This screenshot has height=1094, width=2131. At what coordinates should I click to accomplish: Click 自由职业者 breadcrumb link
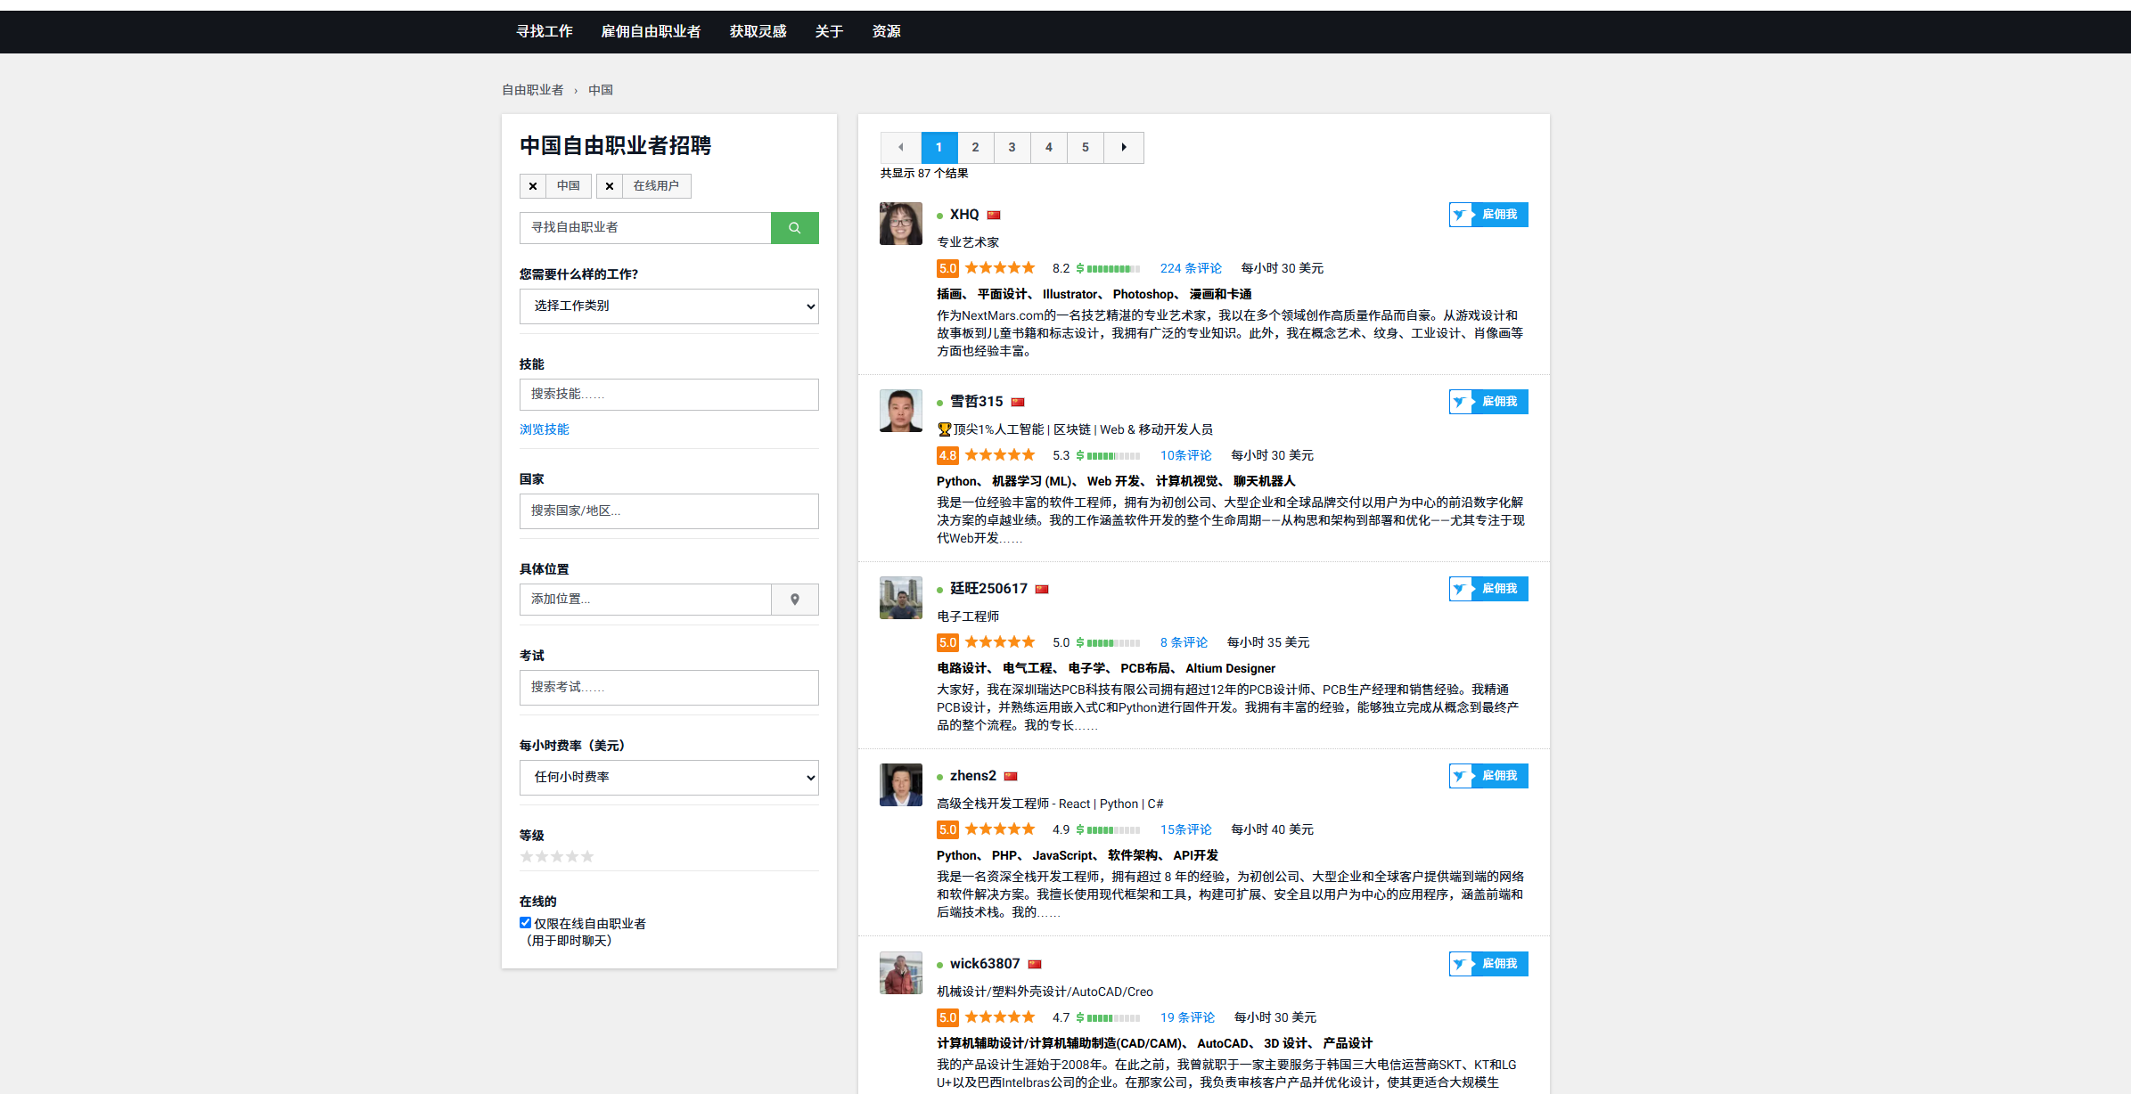pos(533,91)
